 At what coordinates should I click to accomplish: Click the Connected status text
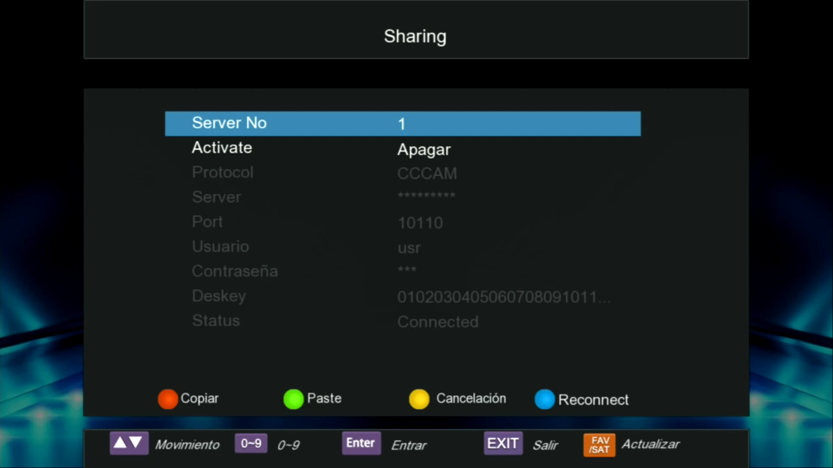438,322
